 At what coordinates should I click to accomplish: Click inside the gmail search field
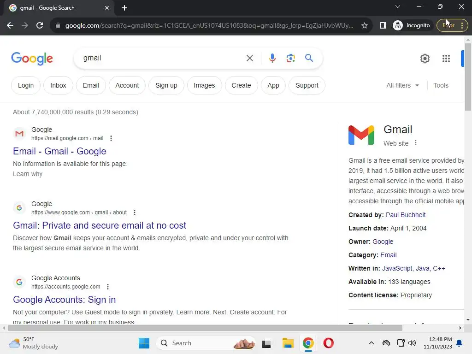point(163,58)
